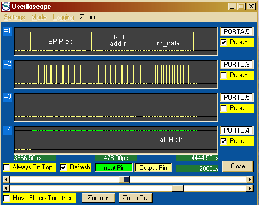This screenshot has width=259, height=205.
Task: Click the 4444.50µs end time readout
Action: pos(198,158)
